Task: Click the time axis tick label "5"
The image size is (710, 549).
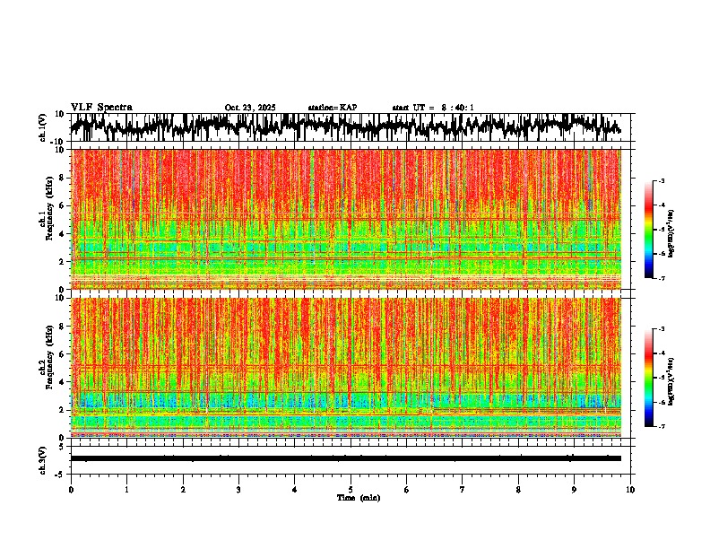Action: tap(351, 490)
